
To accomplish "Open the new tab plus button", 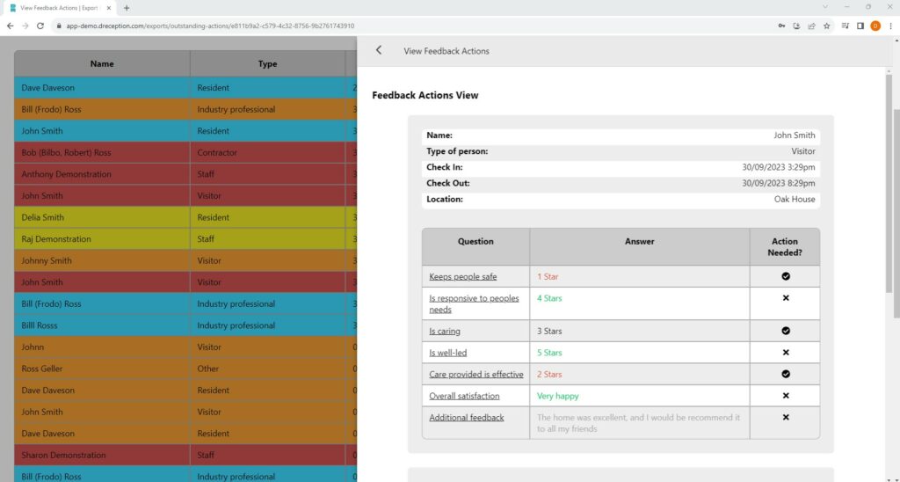I will click(x=127, y=8).
